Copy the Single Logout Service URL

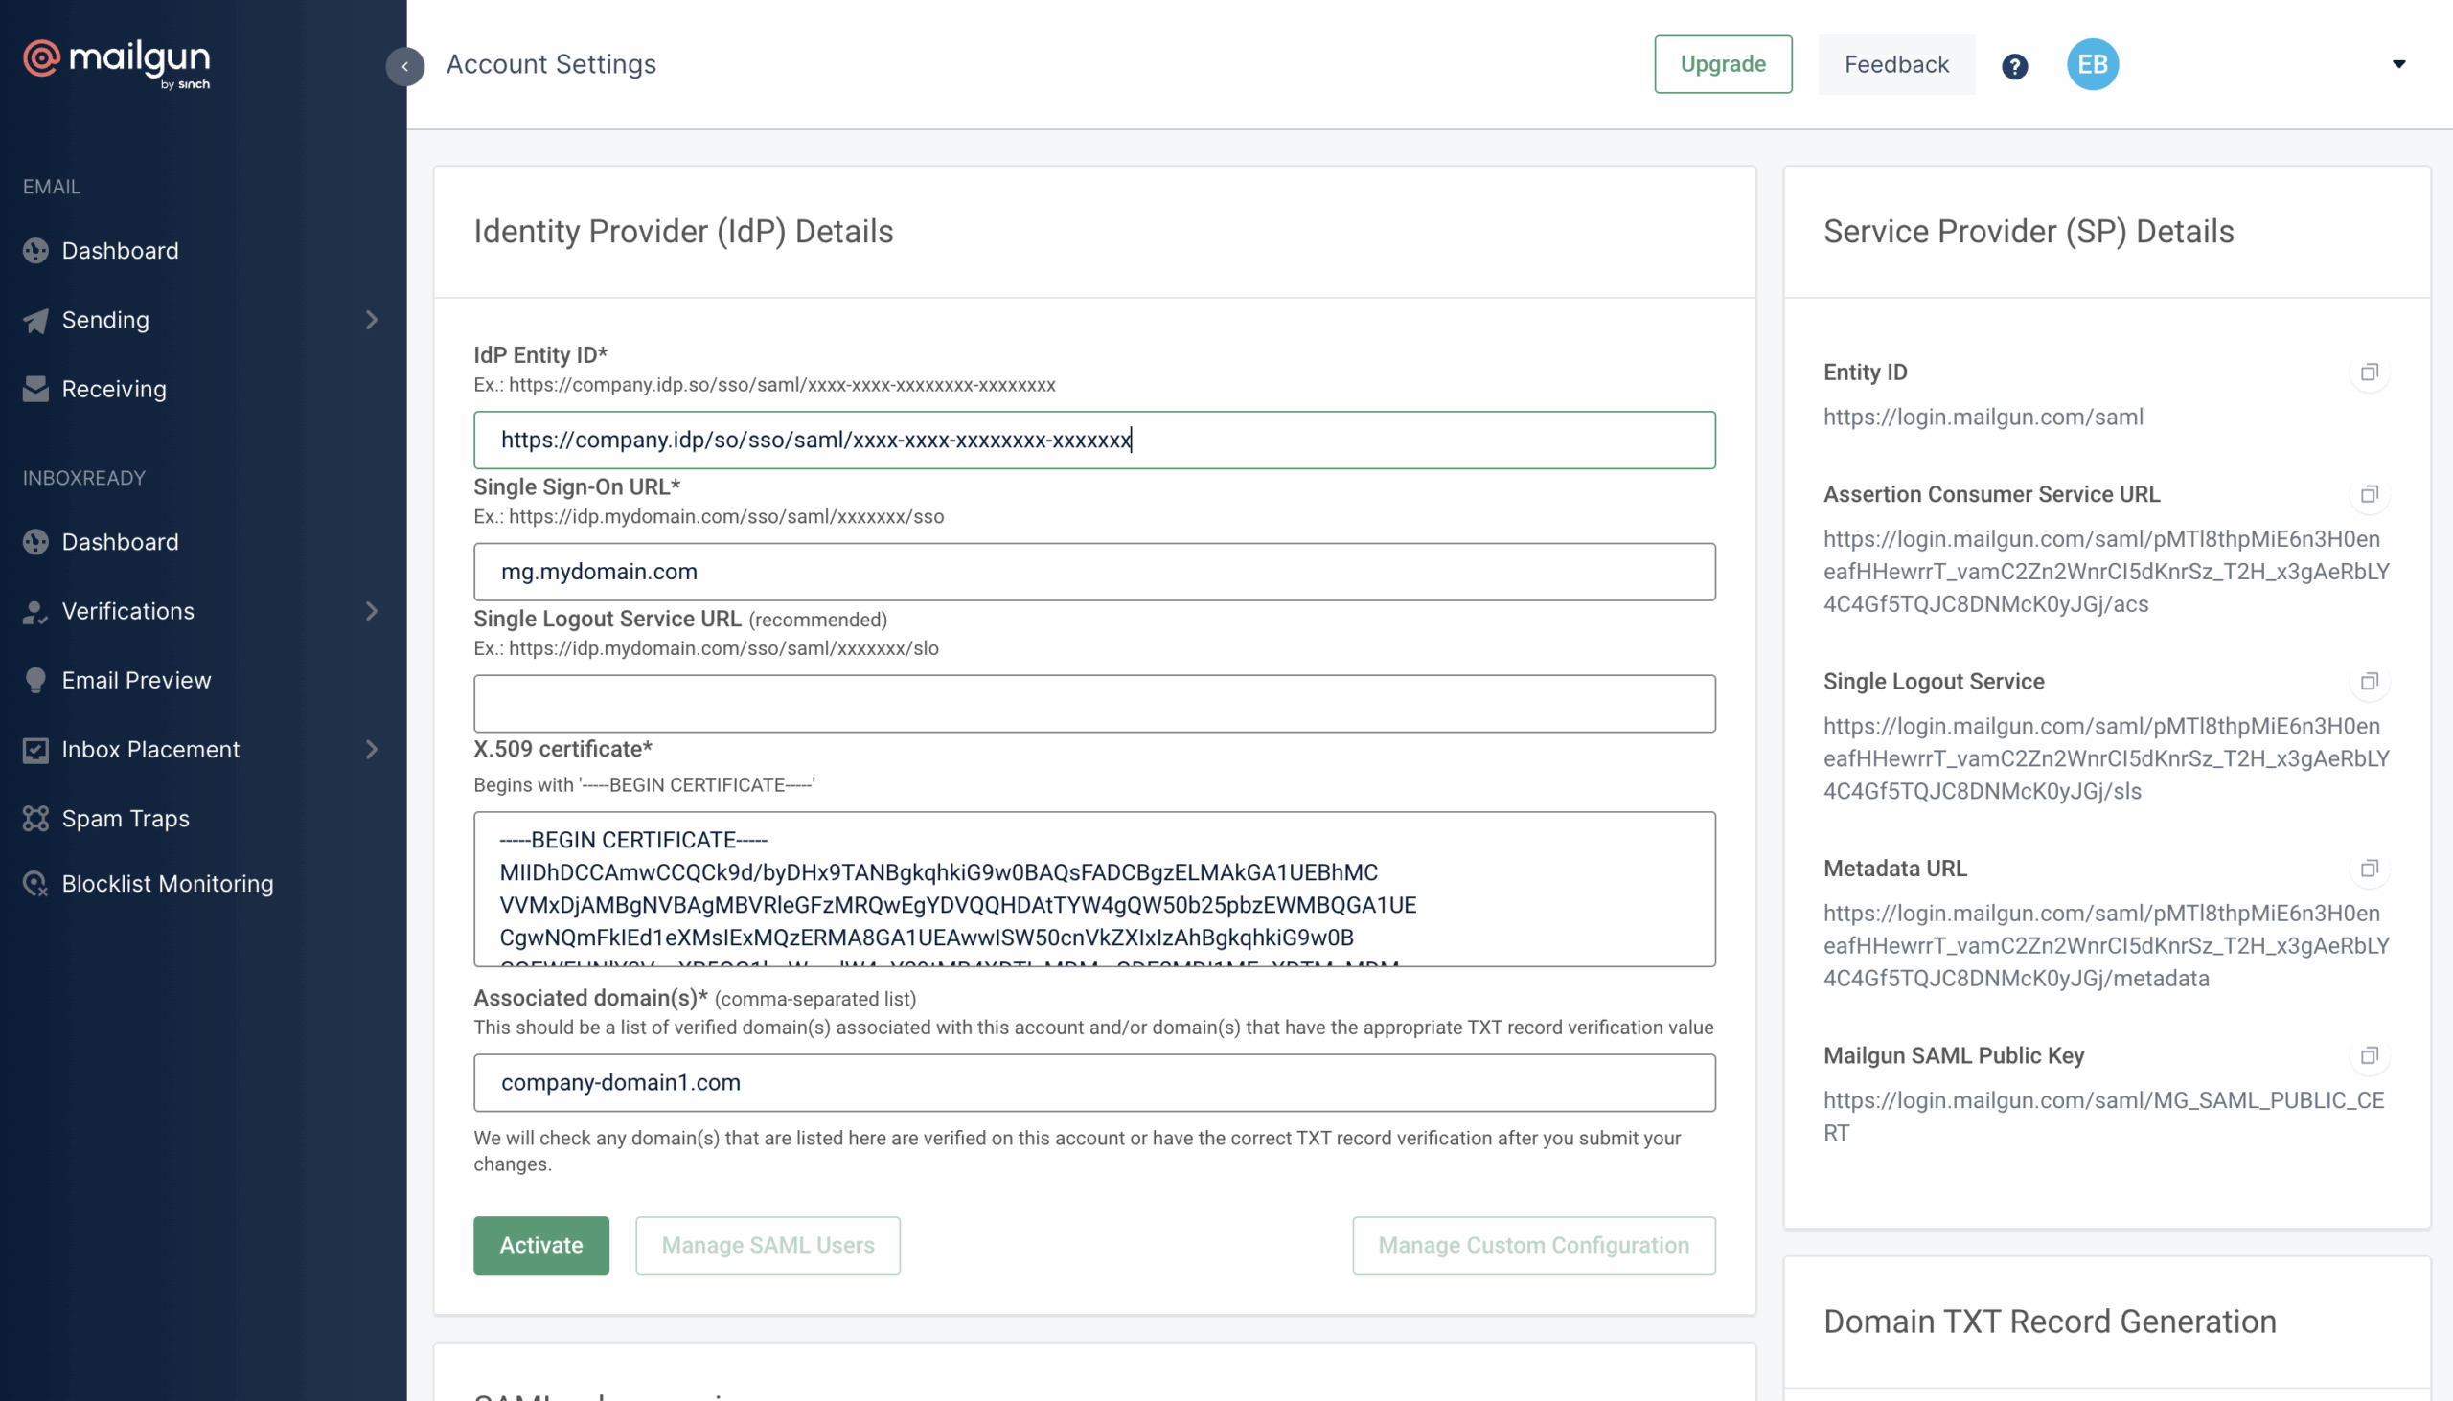point(2370,681)
